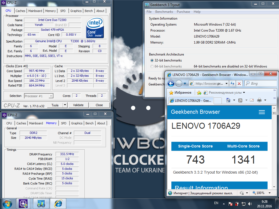Image resolution: width=279 pixels, height=209 pixels.
Task: Open the Benchmarks menu in Geekbench
Action: (164, 11)
